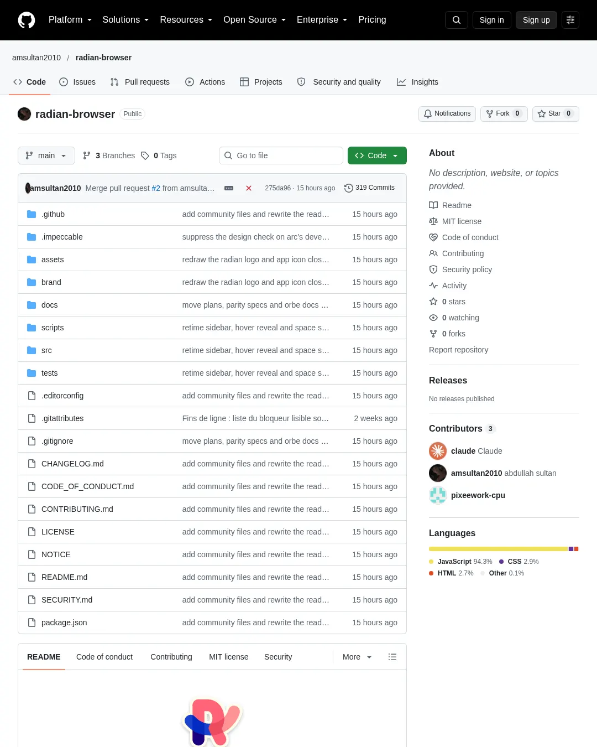The width and height of the screenshot is (597, 747).
Task: Switch to the Issues tab
Action: (x=77, y=82)
